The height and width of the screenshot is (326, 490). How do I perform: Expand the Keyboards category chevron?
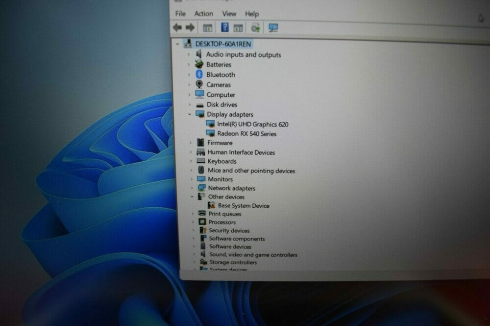(191, 161)
